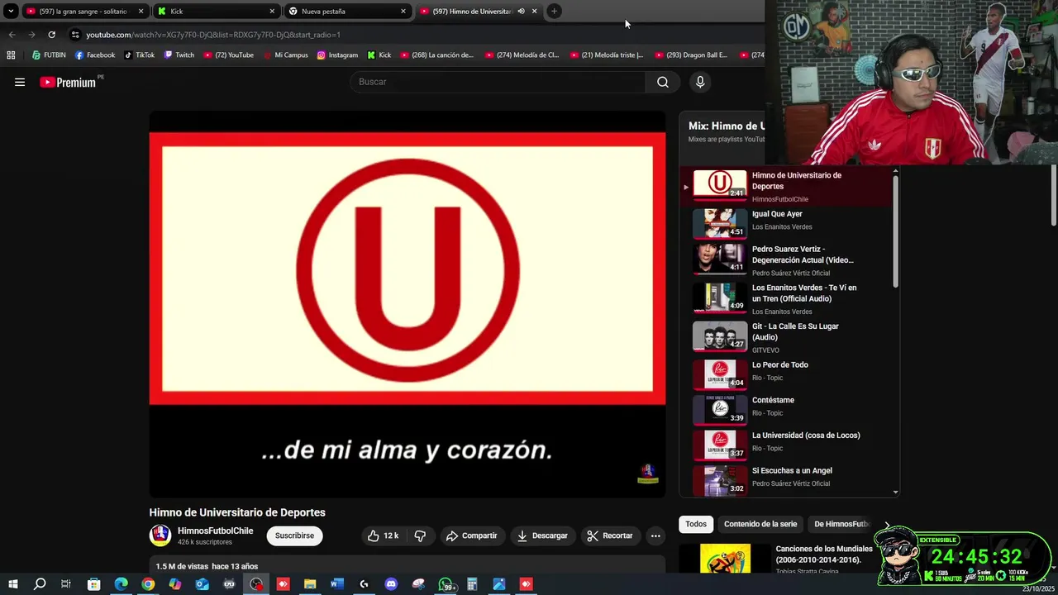Image resolution: width=1058 pixels, height=595 pixels.
Task: Play 'Pedro Suarez Vertiz - Degeneración Actual' playlist item
Action: click(x=785, y=259)
